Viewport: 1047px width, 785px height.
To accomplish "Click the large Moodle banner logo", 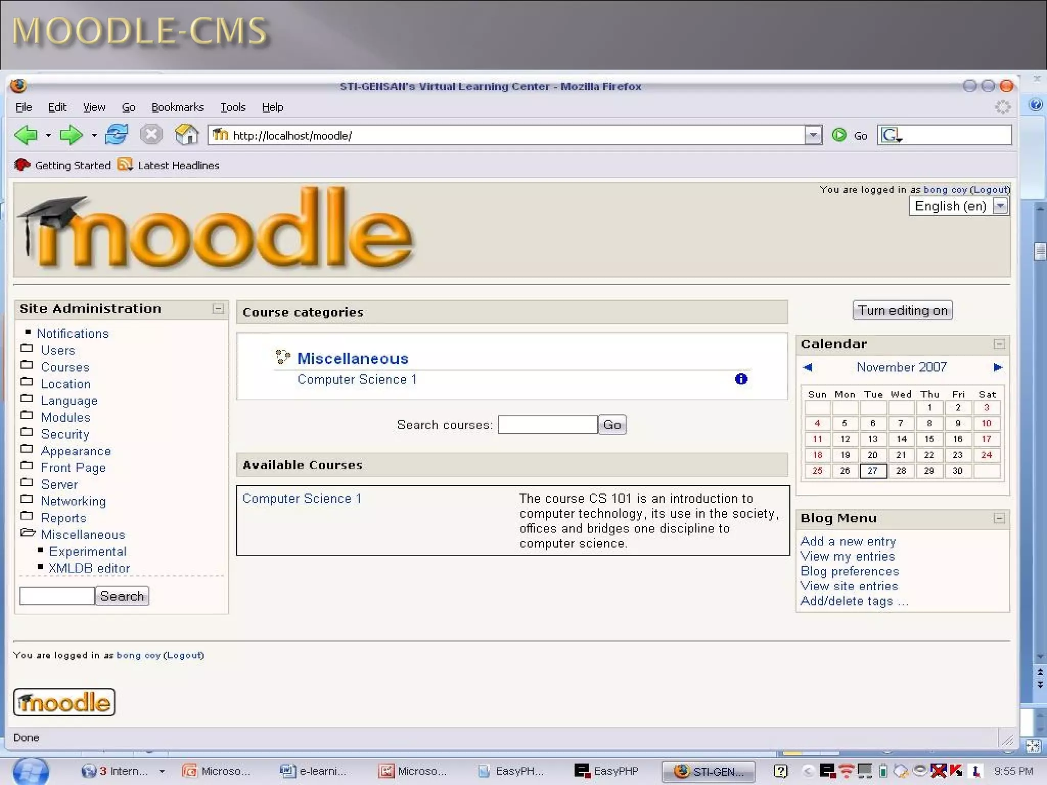I will click(x=215, y=229).
